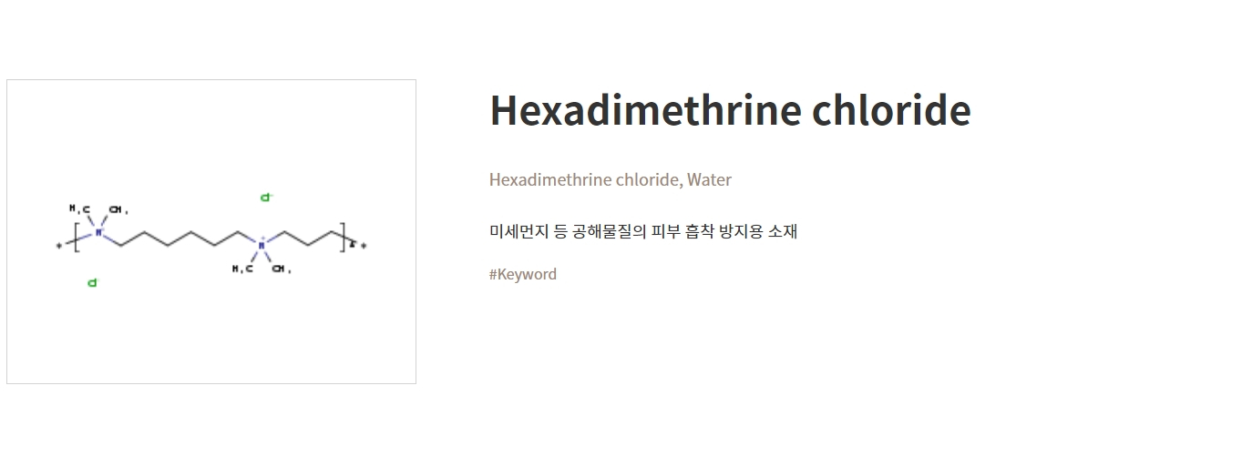
Task: Click the Korean description about 미세먼지
Action: click(643, 231)
